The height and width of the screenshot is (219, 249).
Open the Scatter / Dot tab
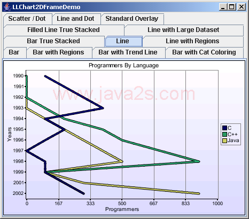[28, 19]
